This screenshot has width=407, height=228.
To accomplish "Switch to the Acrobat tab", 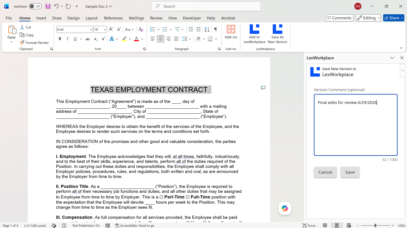I will point(228,18).
